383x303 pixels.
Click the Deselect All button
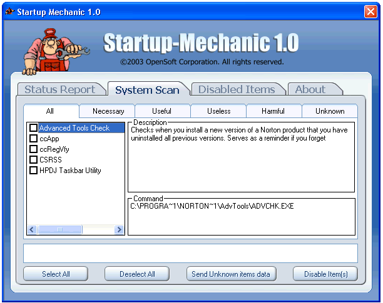click(137, 274)
